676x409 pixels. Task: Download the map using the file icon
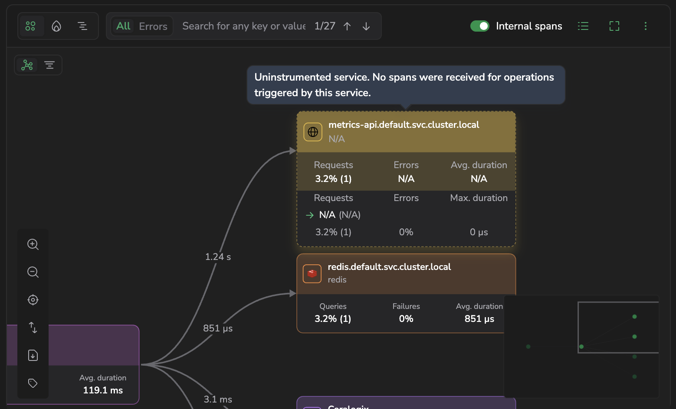point(33,355)
